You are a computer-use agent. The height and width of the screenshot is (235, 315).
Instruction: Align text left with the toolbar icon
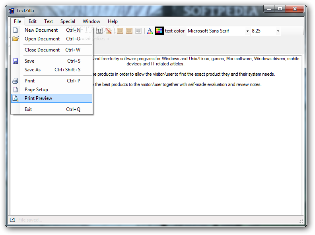pos(120,31)
